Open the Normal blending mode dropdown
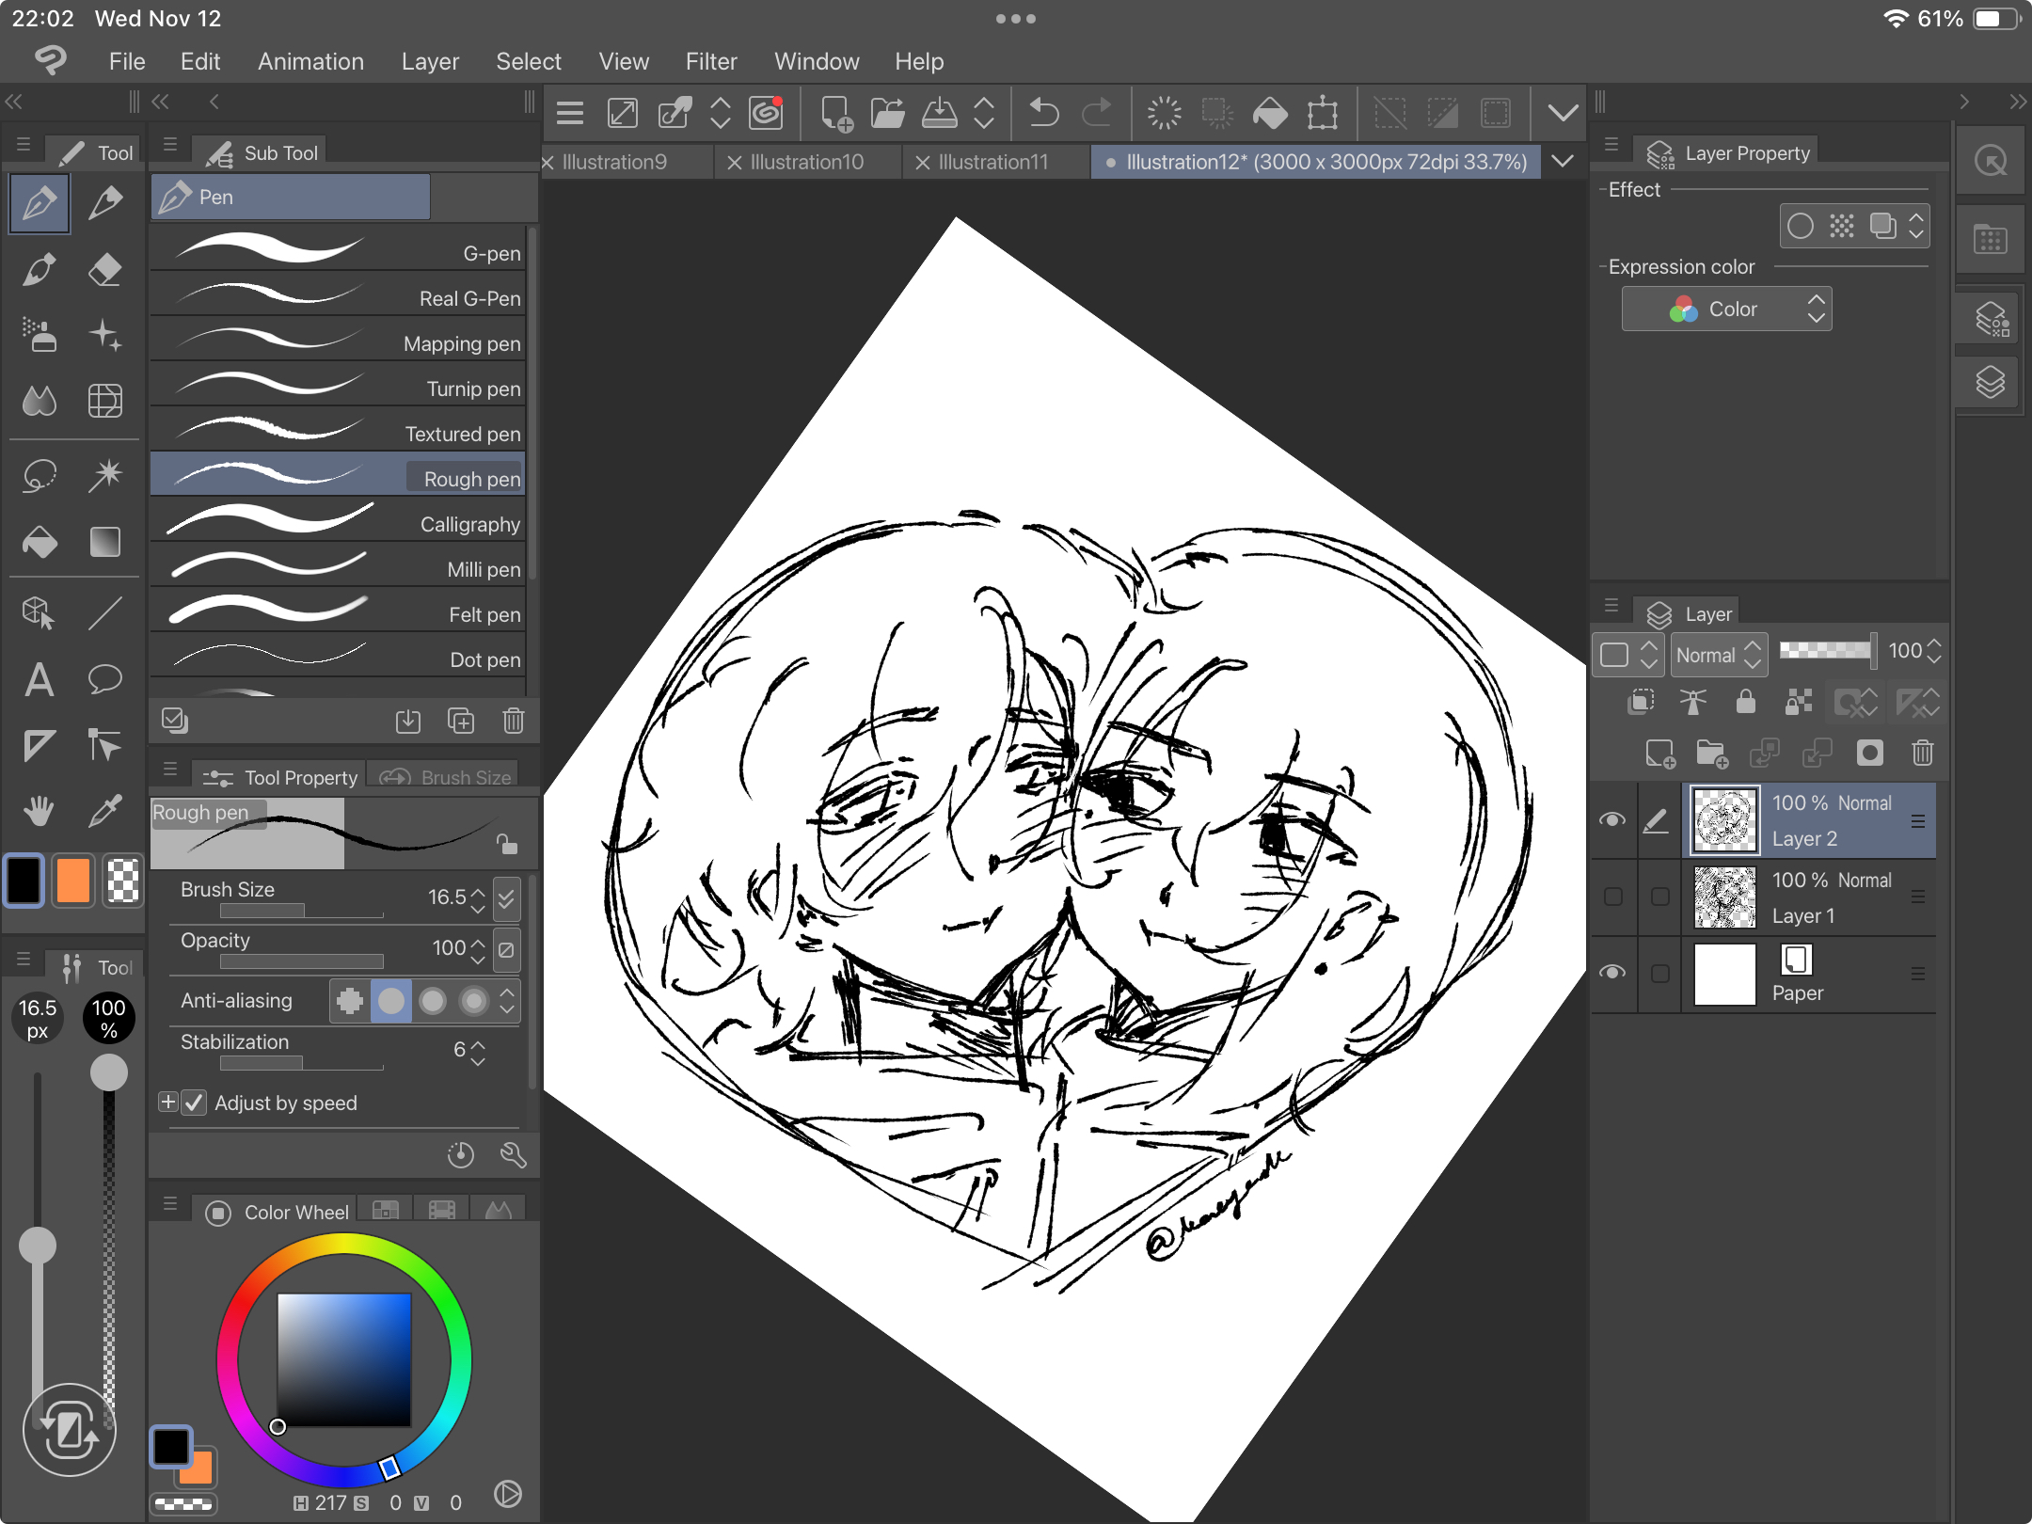2032x1524 pixels. 1718,655
